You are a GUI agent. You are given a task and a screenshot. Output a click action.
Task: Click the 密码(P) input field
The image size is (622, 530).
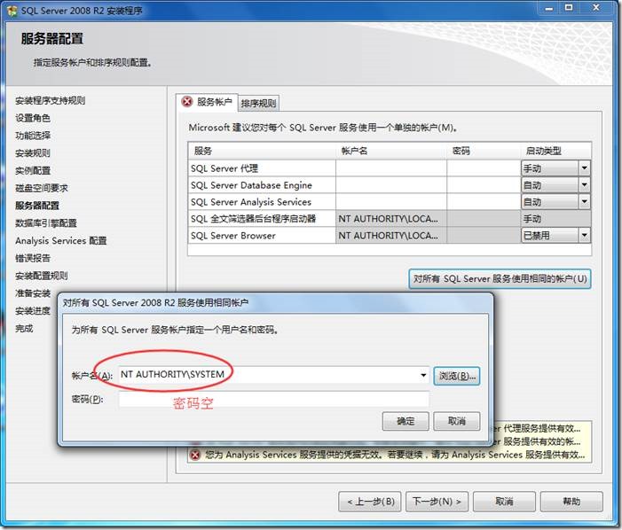(273, 400)
